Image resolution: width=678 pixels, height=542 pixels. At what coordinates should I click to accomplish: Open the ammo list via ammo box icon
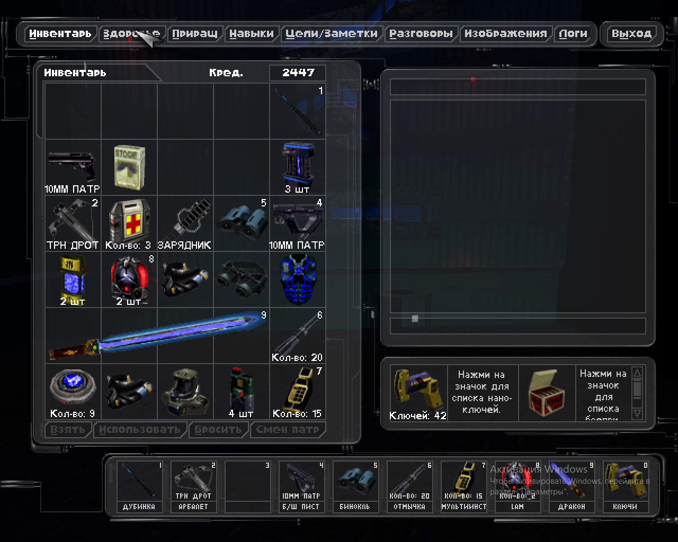coord(547,393)
